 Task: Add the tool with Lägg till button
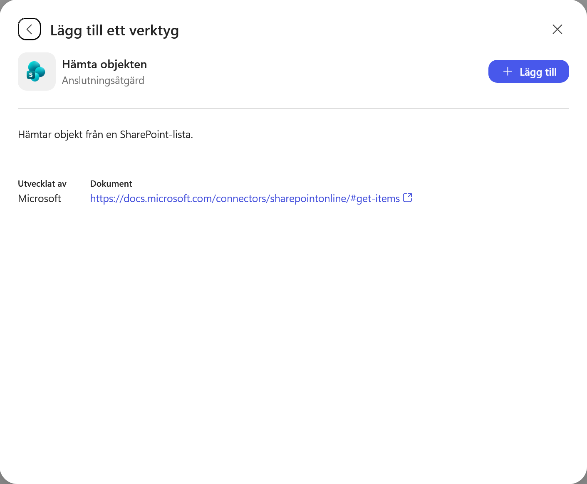tap(528, 72)
